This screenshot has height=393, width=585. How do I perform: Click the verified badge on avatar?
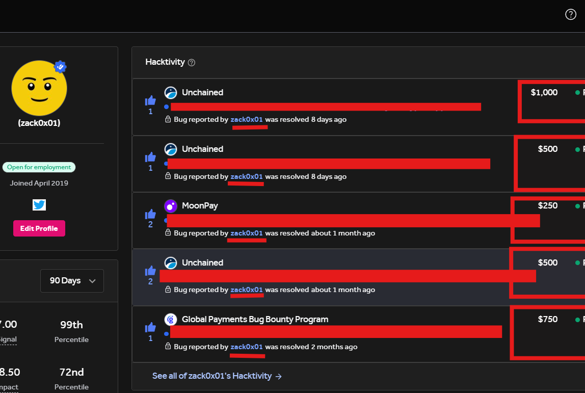60,67
